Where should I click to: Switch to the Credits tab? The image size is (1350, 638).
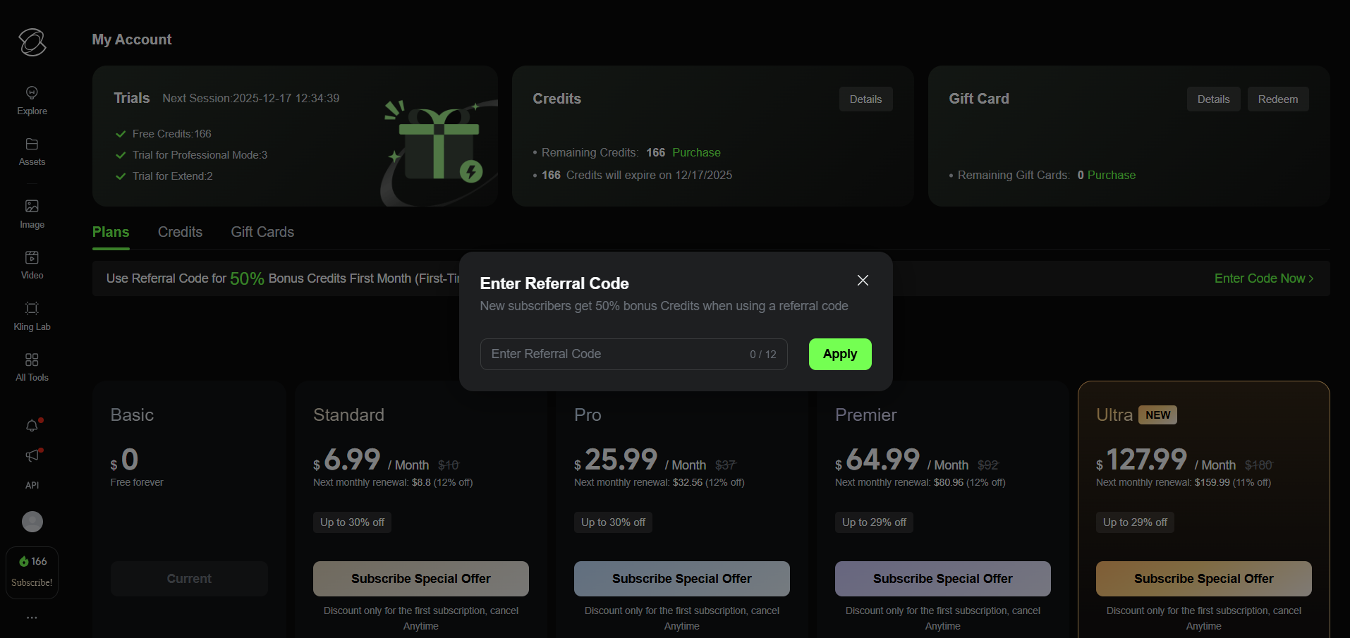pos(180,232)
